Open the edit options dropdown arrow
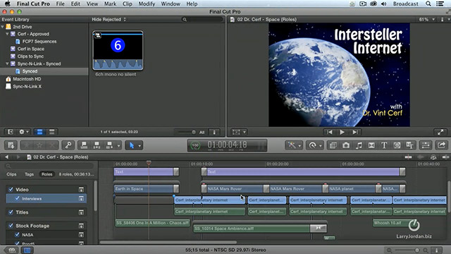 118,146
